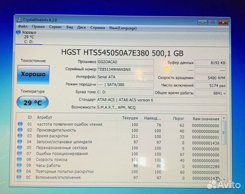Click status icon for attribute 0C Включения/отключения
The height and width of the screenshot is (194, 245).
19,177
